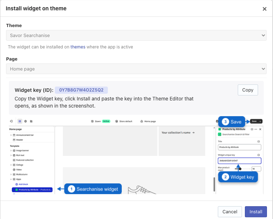Click the Max product count number box
This screenshot has width=273, height=219.
point(256,169)
